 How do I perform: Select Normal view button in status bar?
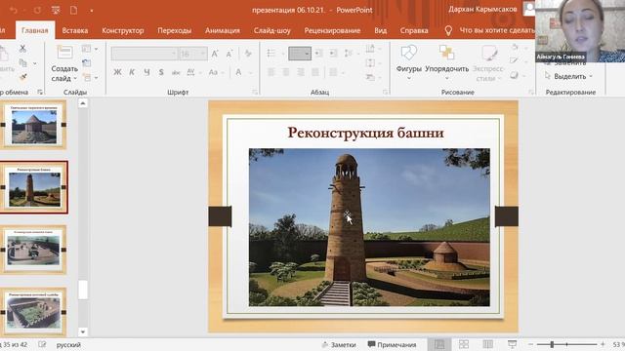point(439,344)
